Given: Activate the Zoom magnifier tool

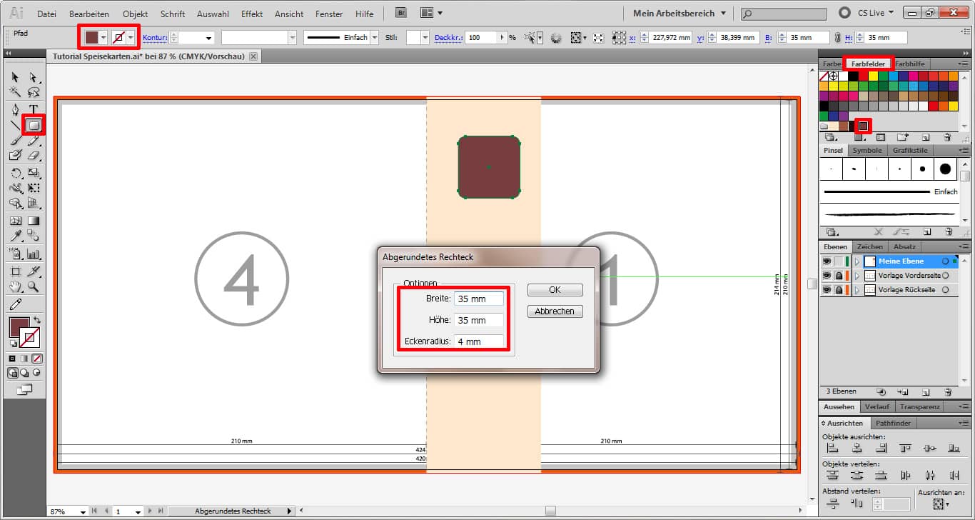Looking at the screenshot, I should point(33,287).
